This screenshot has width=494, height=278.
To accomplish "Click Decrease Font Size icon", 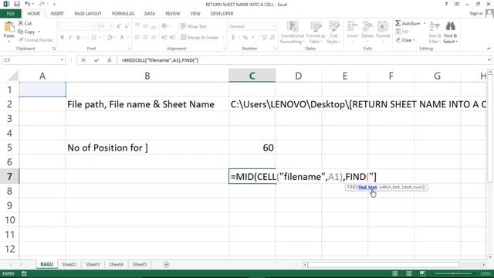I will coord(127,26).
